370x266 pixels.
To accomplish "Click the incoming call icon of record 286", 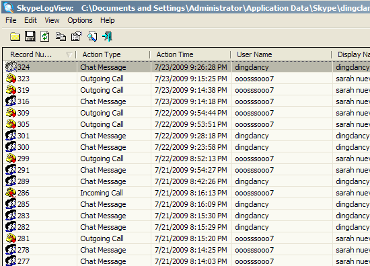I will tap(11, 193).
